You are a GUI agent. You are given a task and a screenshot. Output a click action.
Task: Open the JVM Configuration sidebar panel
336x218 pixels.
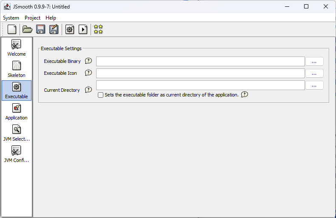pos(17,154)
